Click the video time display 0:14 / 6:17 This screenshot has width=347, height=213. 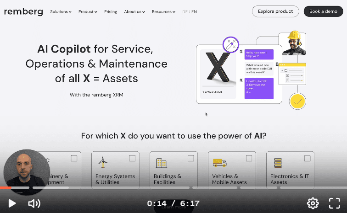click(x=173, y=203)
